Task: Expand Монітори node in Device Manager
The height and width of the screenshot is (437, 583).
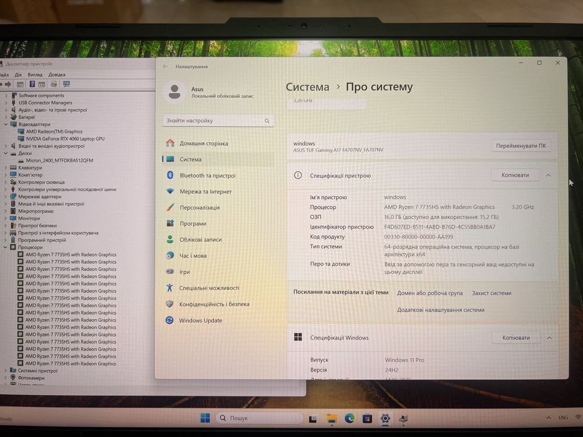Action: coord(6,218)
